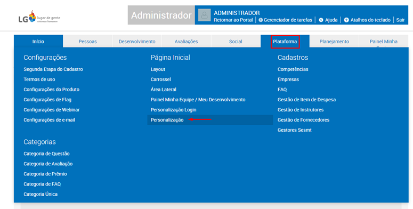Open Configurações do Produto
The image size is (413, 209).
[x=51, y=90]
